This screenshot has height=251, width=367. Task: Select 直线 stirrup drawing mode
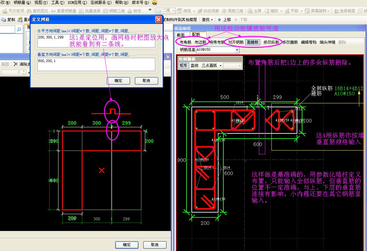tap(195, 65)
